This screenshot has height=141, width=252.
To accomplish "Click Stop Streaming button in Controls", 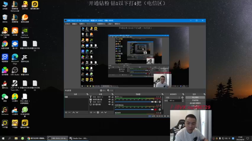I will (195, 97).
